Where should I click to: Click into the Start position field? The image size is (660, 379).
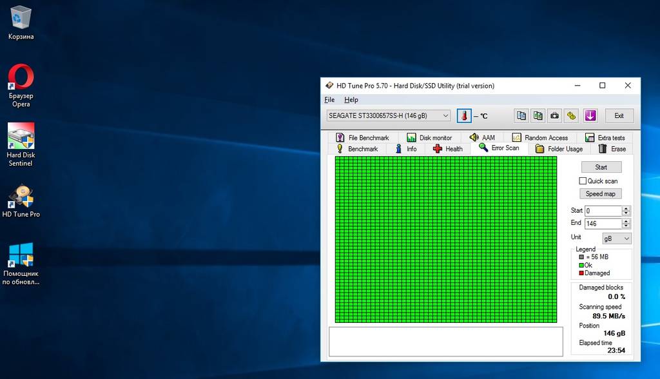coord(603,211)
